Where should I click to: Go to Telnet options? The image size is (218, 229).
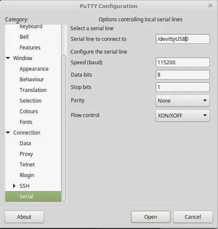pyautogui.click(x=27, y=165)
